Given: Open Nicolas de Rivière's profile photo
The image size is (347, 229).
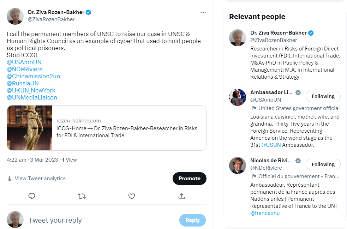Looking at the screenshot, I should coord(238,165).
